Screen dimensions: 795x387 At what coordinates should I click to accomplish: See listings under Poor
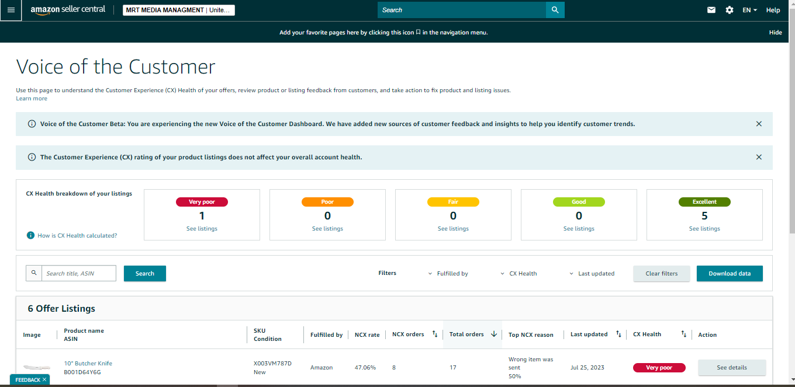(x=327, y=229)
